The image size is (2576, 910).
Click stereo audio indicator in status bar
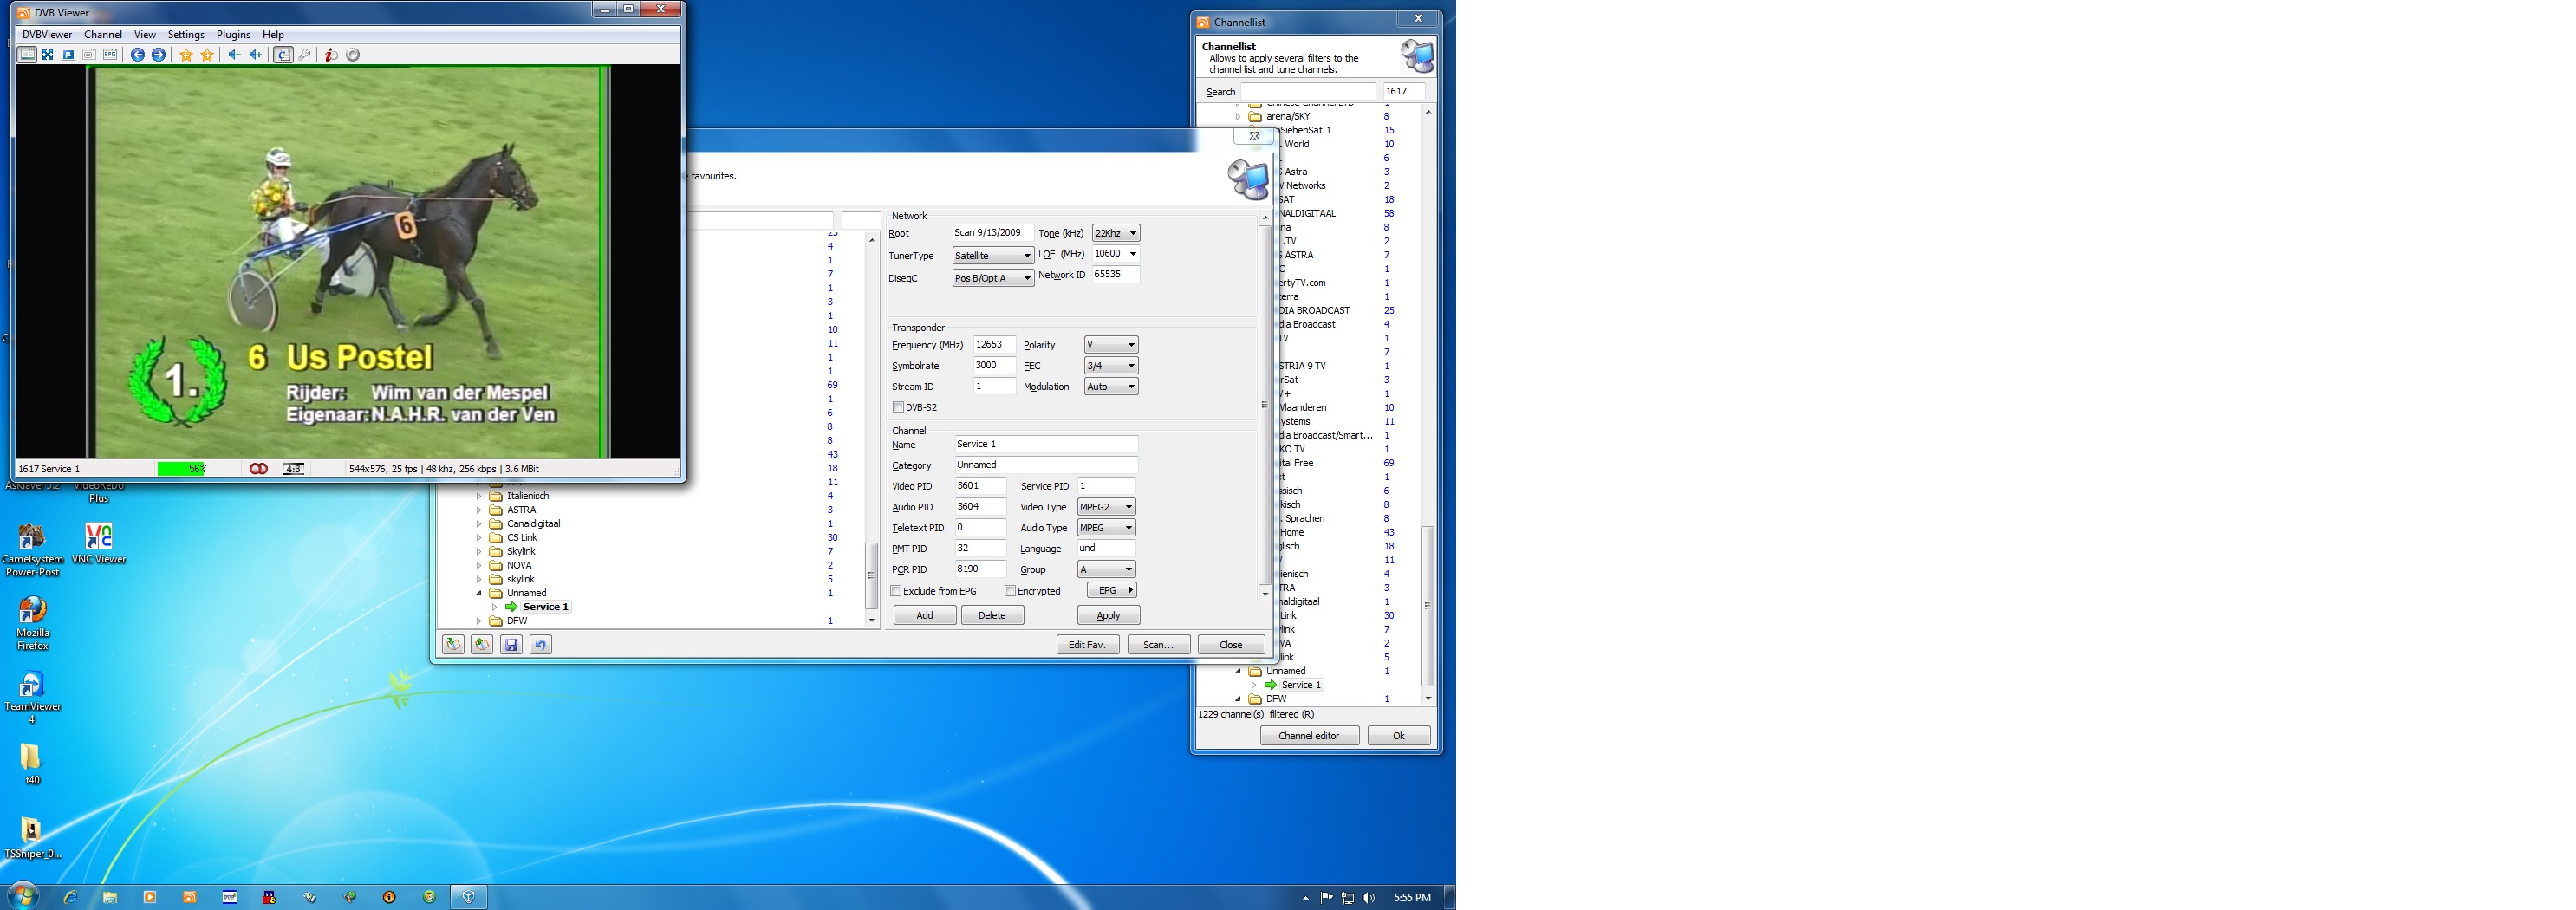pyautogui.click(x=258, y=469)
